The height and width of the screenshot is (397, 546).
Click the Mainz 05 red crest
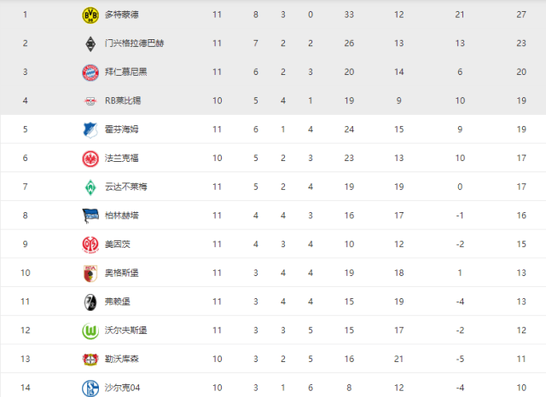(x=90, y=245)
